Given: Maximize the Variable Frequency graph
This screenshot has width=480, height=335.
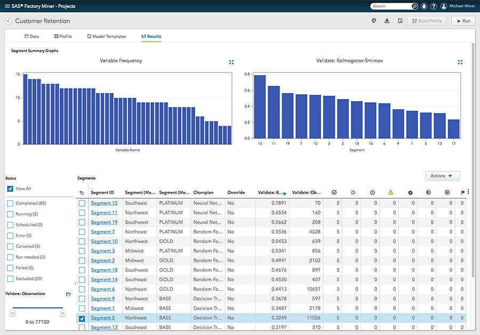Looking at the screenshot, I should 231,62.
